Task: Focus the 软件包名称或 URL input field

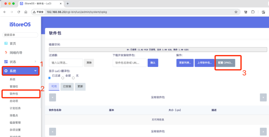Action: click(130, 63)
